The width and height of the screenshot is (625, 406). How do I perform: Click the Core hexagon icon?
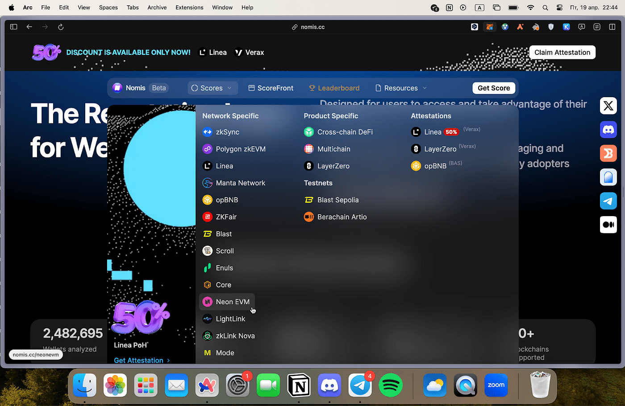207,285
